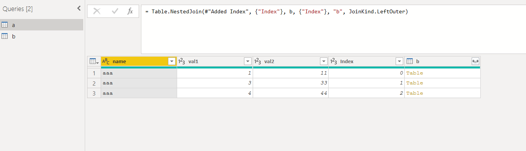Image resolution: width=526 pixels, height=151 pixels.
Task: Open the Table link in row 2
Action: [415, 83]
